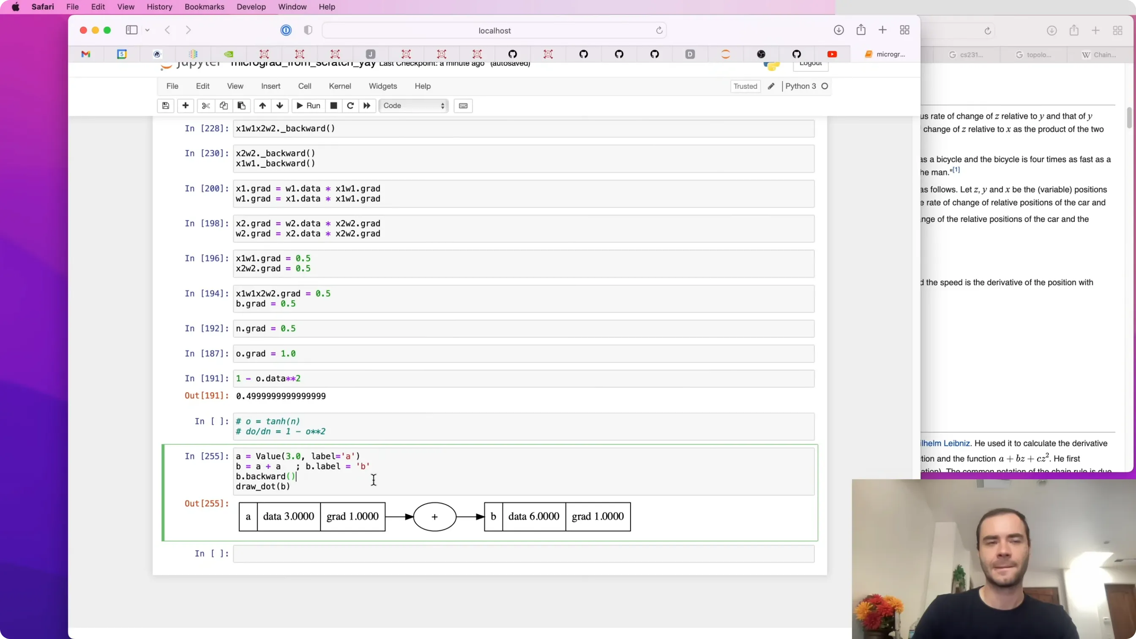Click the pencil edit icon next to Trusted
The height and width of the screenshot is (639, 1136).
771,87
